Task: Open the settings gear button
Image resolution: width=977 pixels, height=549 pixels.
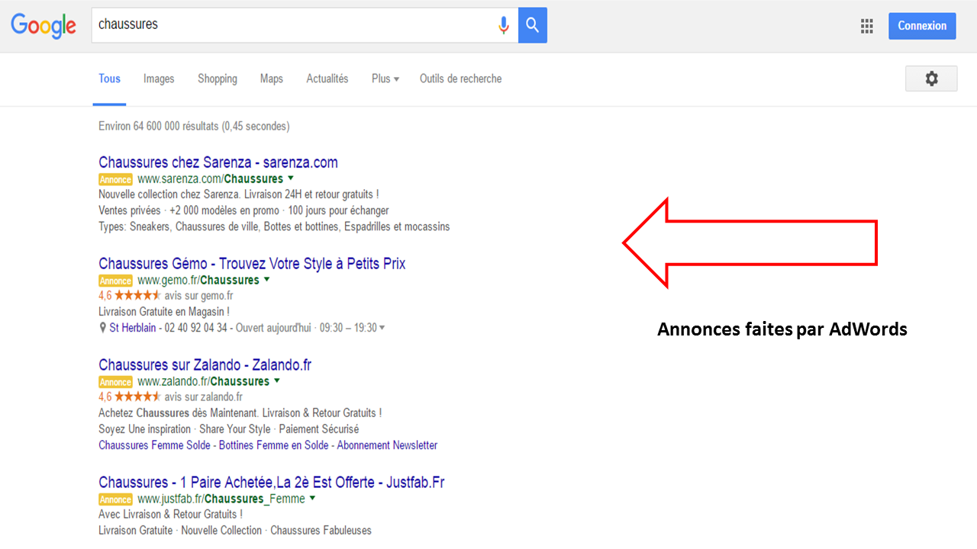Action: pos(931,79)
